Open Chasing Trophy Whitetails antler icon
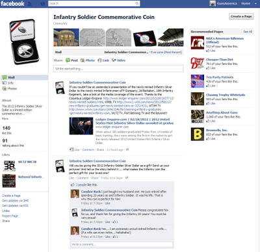Screen dimensions: 260x252 point(198,99)
